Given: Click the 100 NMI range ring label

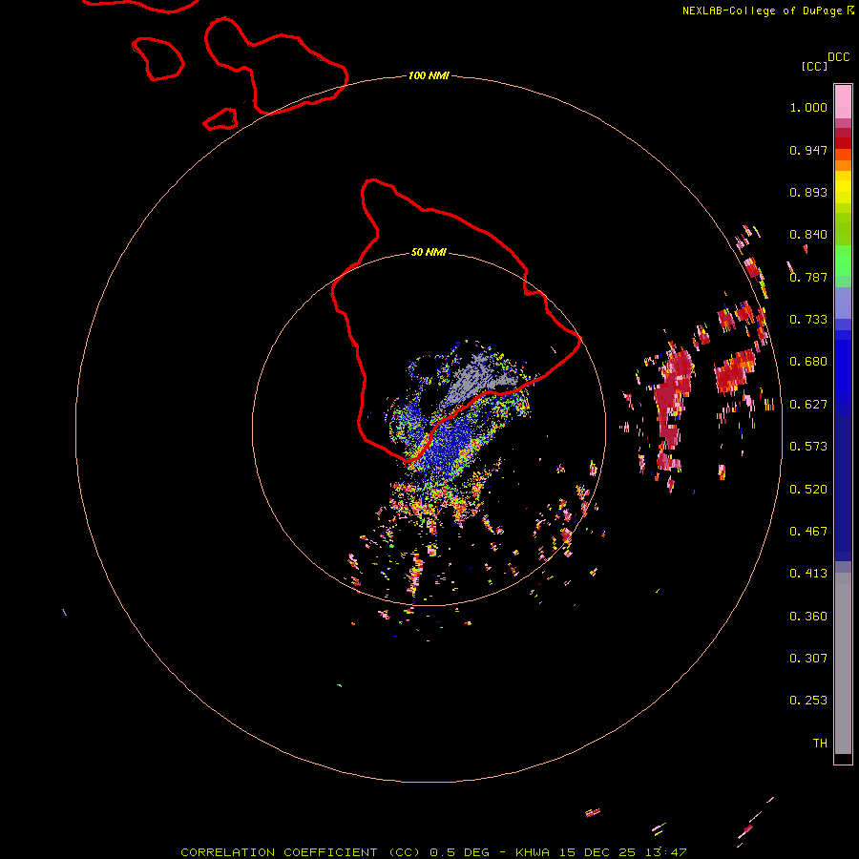Looking at the screenshot, I should 429,75.
